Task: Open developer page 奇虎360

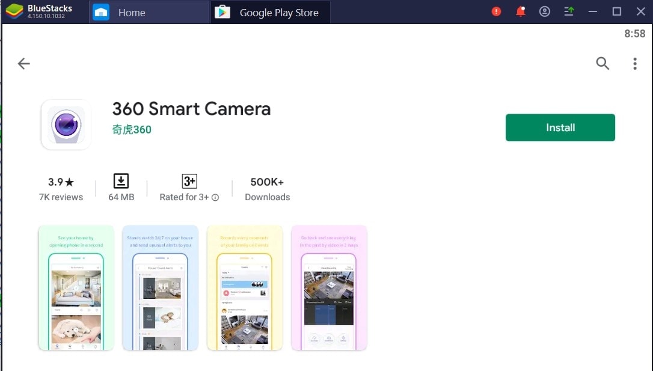Action: point(132,129)
